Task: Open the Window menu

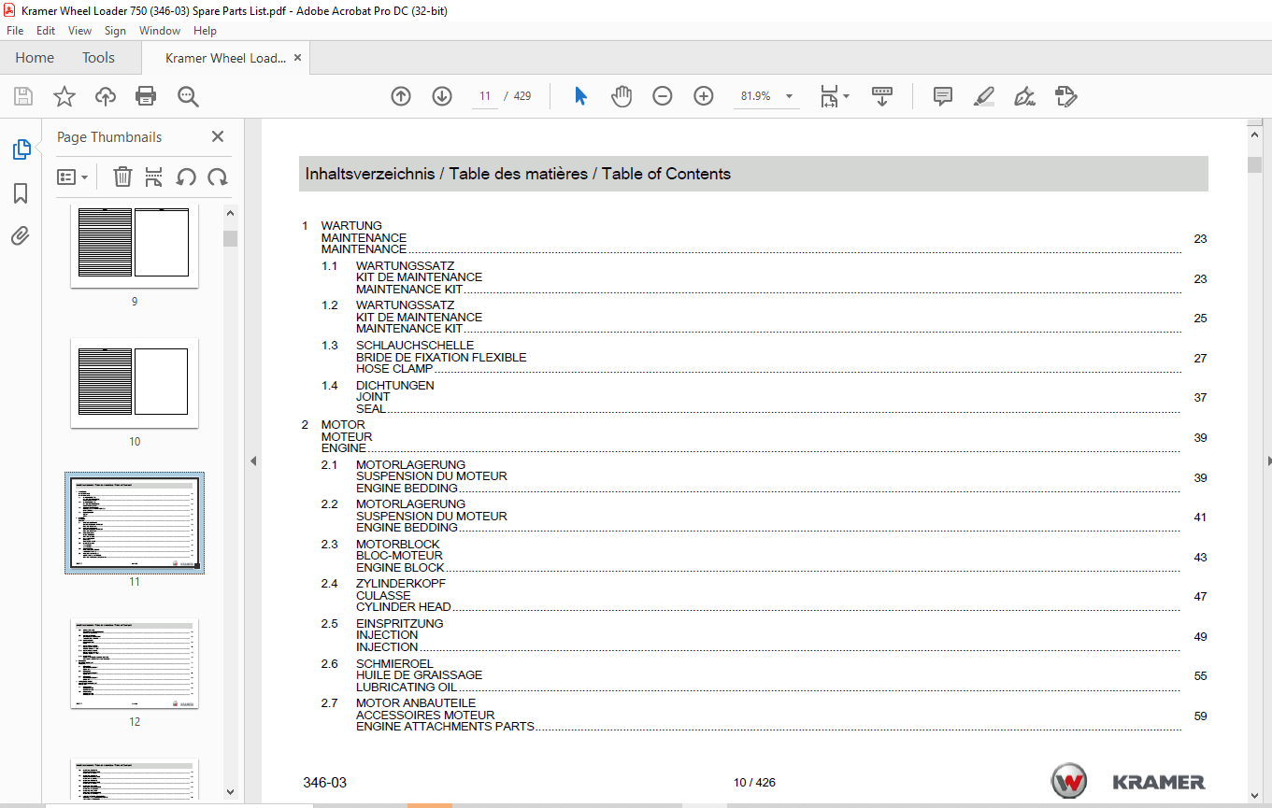Action: pos(160,31)
